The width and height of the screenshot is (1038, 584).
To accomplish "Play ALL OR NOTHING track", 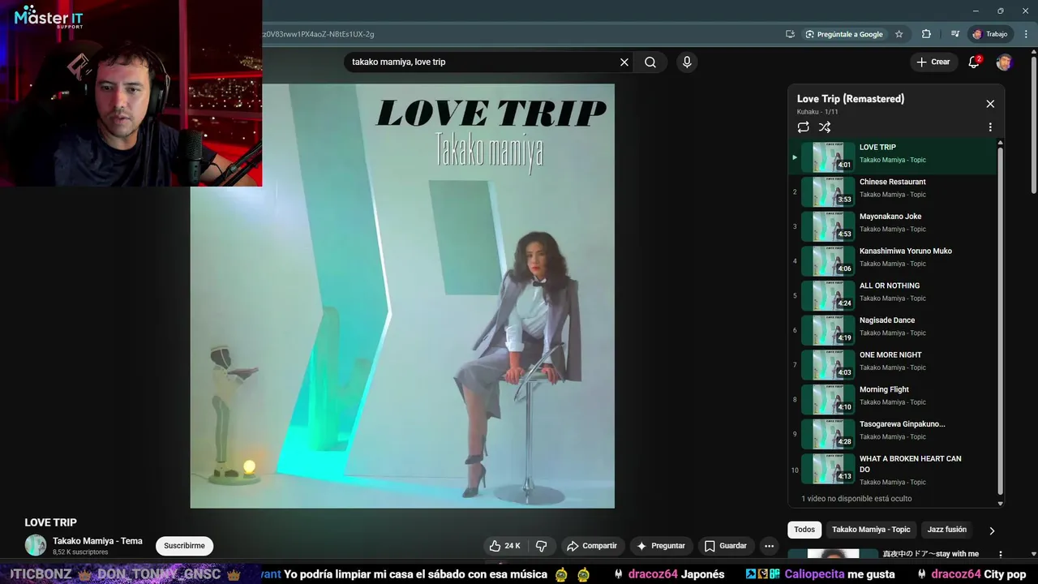I will (x=892, y=295).
